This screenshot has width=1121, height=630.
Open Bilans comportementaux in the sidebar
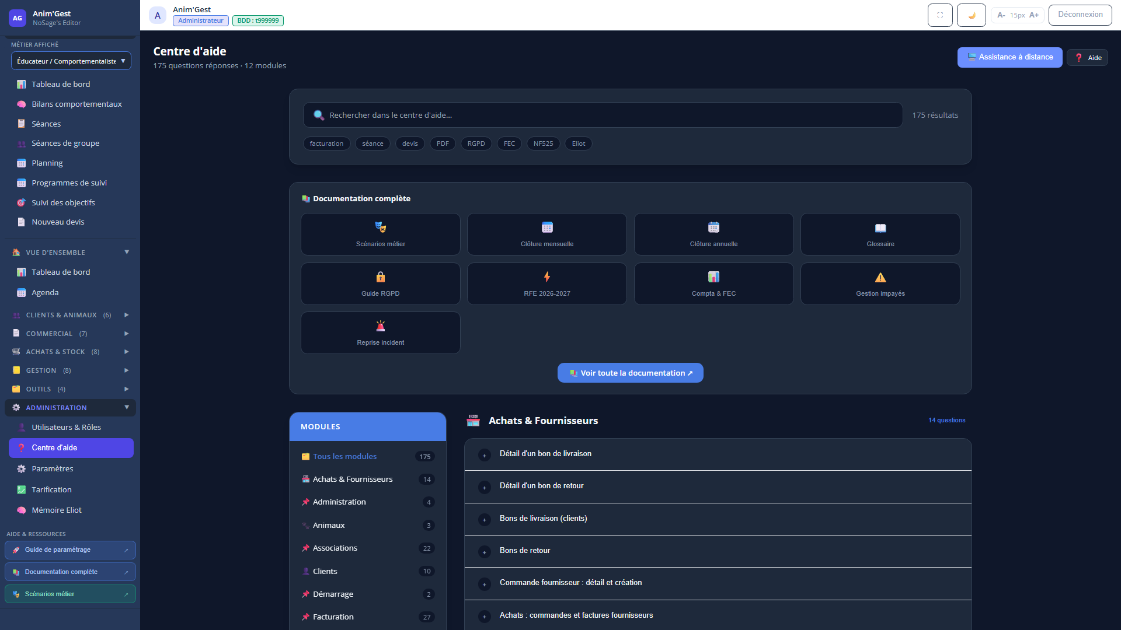pos(70,104)
